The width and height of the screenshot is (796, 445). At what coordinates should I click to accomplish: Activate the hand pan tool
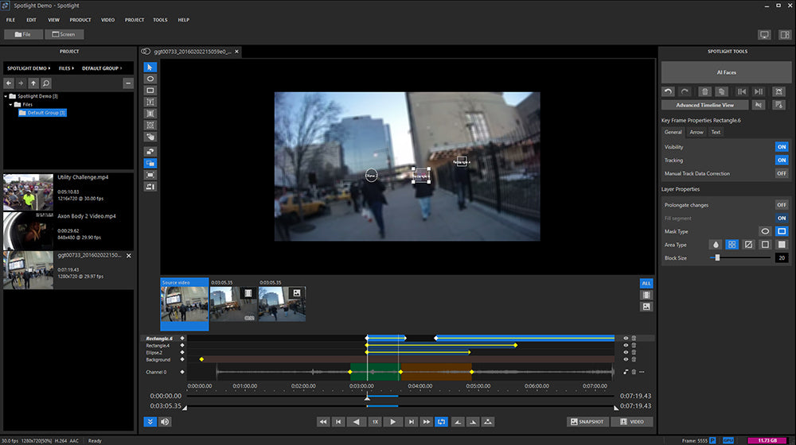click(x=150, y=137)
